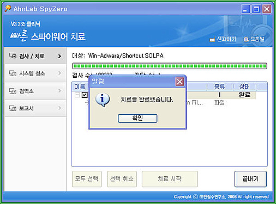Click the 검역소 monitor icon
Image resolution: width=276 pixels, height=204 pixels.
click(x=13, y=91)
